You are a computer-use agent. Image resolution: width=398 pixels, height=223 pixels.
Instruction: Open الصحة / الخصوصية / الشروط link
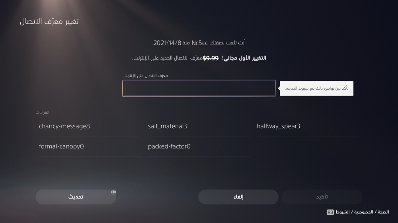click(x=362, y=212)
